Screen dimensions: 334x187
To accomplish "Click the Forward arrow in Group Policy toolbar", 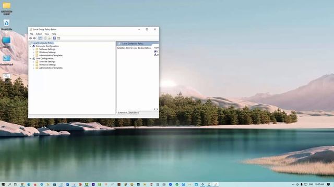I will click(x=34, y=38).
